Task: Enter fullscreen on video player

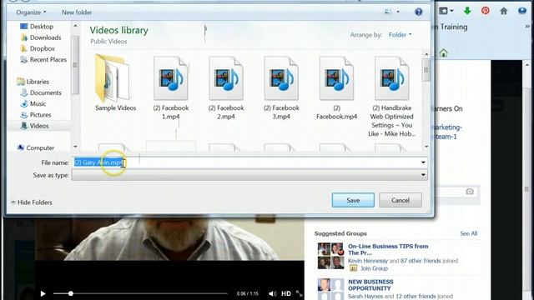Action: click(299, 293)
